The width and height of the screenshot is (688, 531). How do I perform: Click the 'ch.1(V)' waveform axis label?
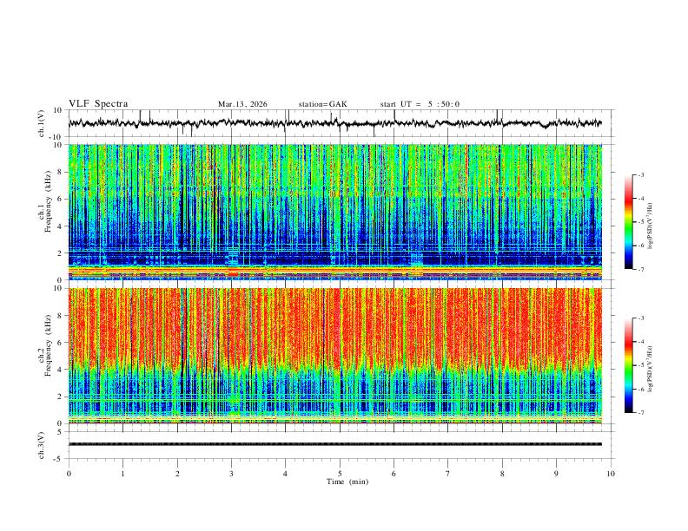point(42,123)
